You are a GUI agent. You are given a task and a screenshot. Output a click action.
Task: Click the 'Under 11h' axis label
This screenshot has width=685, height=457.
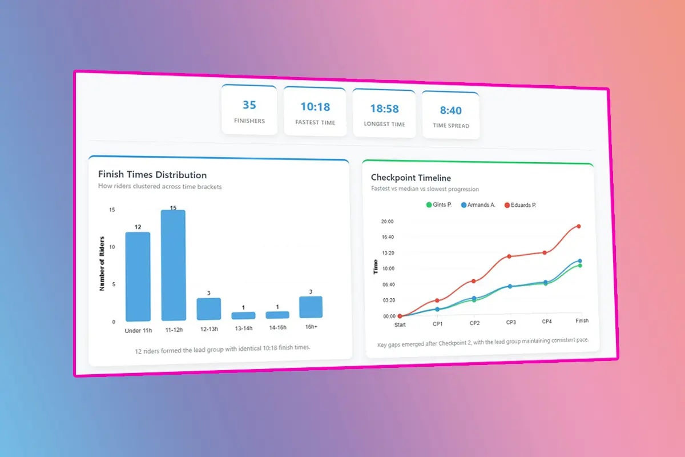pyautogui.click(x=138, y=330)
